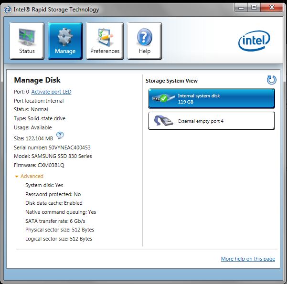Refresh the Storage System View
287x284 pixels.
click(x=271, y=80)
